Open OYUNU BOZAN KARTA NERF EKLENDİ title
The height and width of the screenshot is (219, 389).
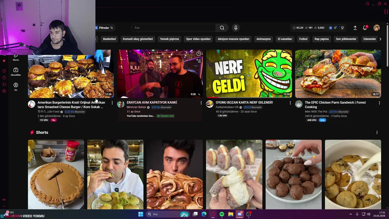[x=244, y=103]
